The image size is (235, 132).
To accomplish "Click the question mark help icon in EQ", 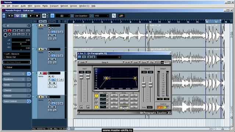I will tap(158, 62).
